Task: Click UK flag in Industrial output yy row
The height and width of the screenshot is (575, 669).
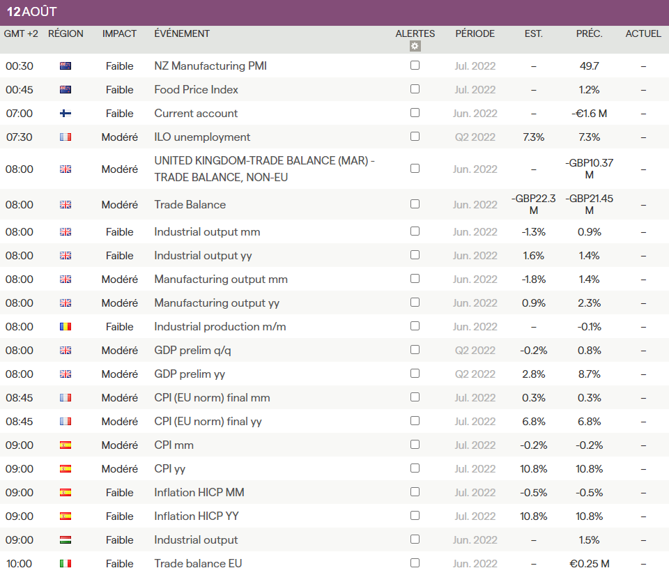Action: click(66, 256)
